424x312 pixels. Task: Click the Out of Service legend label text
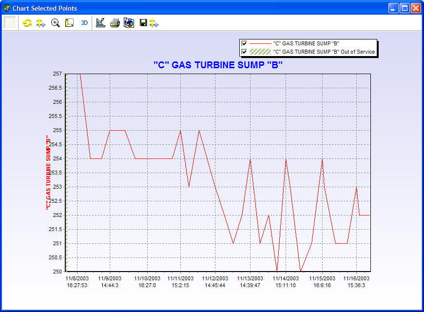tap(324, 52)
